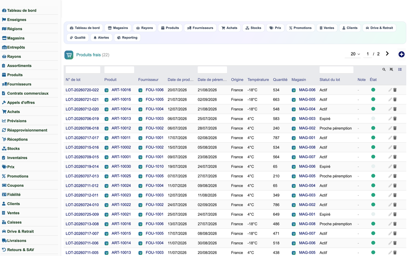Add a new fresh product lot
The height and width of the screenshot is (256, 414).
[401, 54]
